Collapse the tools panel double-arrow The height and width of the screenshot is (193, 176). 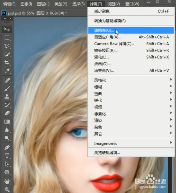[5, 19]
